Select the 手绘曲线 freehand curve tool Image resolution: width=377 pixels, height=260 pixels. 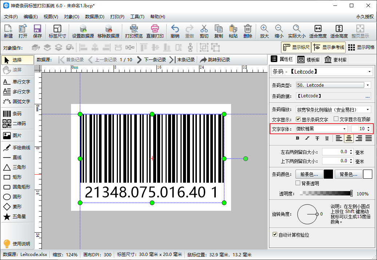(17, 147)
